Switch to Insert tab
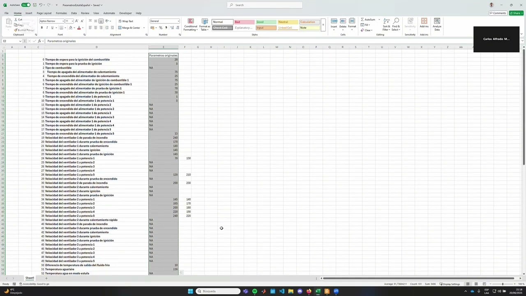The width and height of the screenshot is (526, 296). tap(29, 13)
